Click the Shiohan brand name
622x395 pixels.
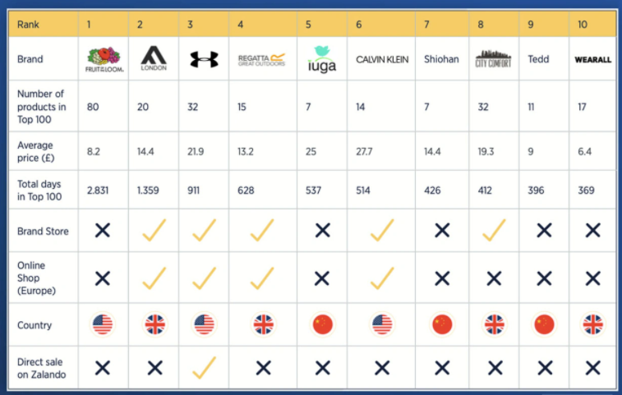[441, 59]
